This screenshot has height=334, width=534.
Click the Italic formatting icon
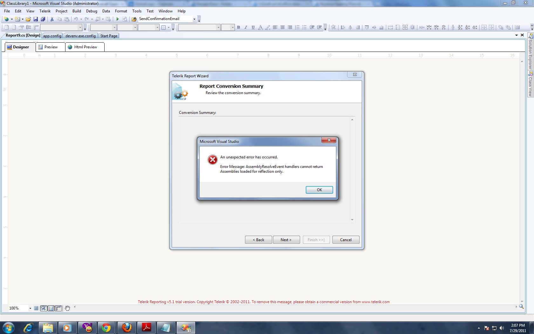246,27
